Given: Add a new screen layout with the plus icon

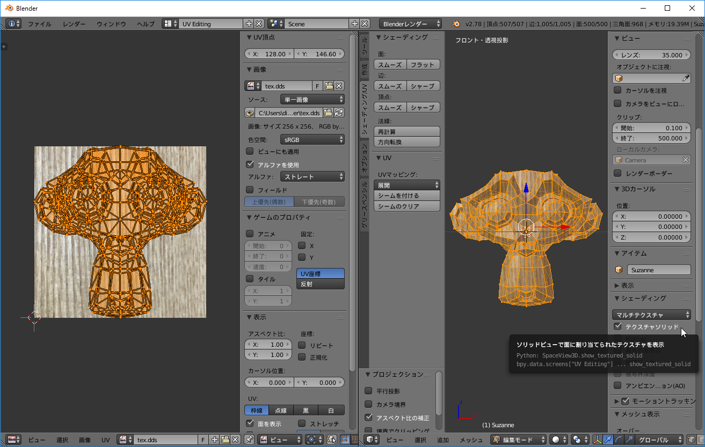Looking at the screenshot, I should click(249, 24).
